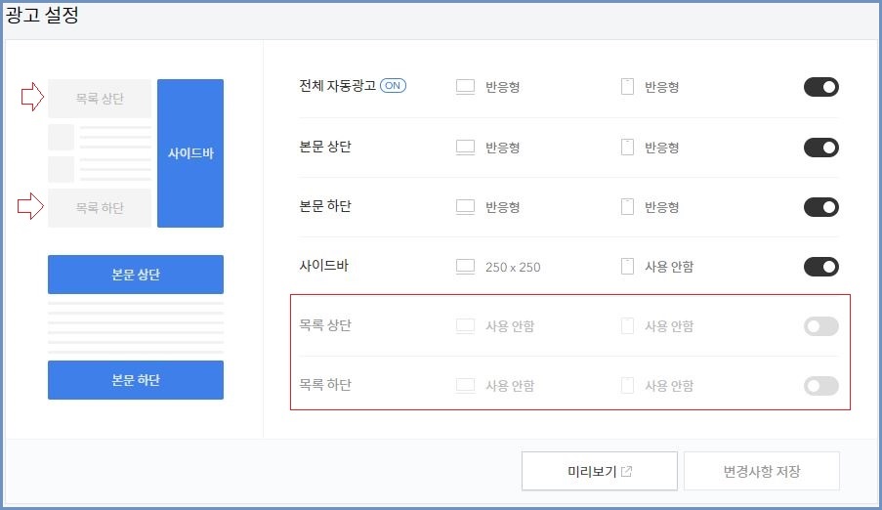Image resolution: width=882 pixels, height=510 pixels.
Task: Open desktop 반응형 option for 전체 자동광고
Action: pos(502,87)
